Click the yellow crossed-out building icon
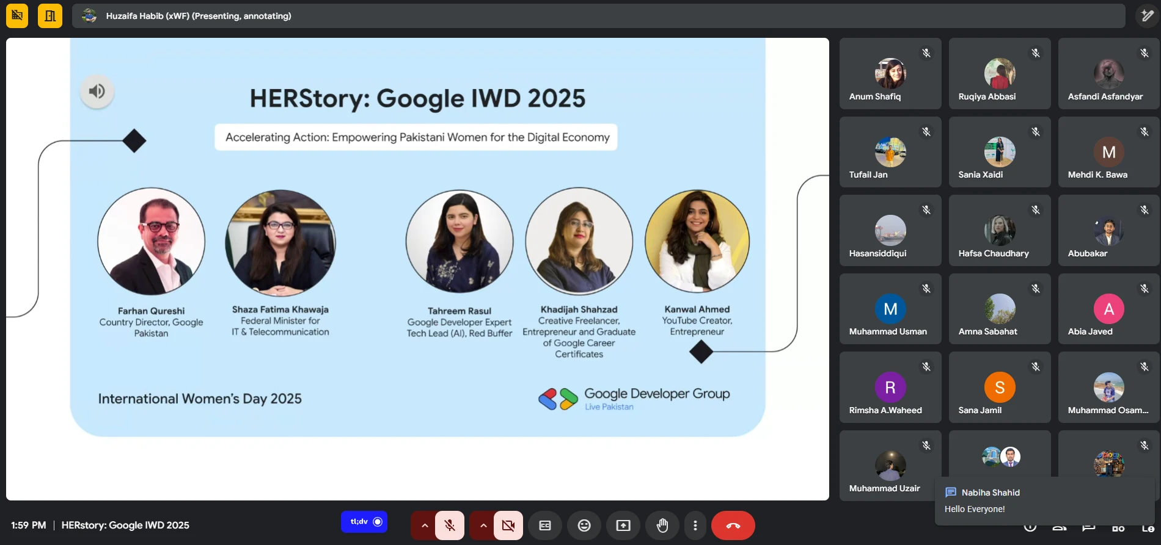This screenshot has height=545, width=1161. point(17,16)
